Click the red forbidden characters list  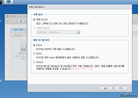click(81, 69)
